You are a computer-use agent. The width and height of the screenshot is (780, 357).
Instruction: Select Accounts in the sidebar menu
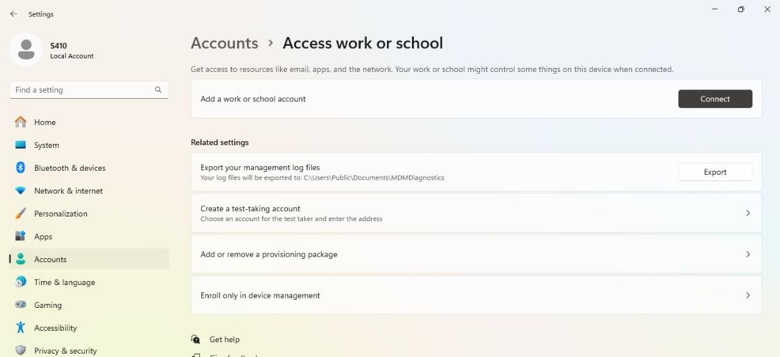[x=50, y=260]
